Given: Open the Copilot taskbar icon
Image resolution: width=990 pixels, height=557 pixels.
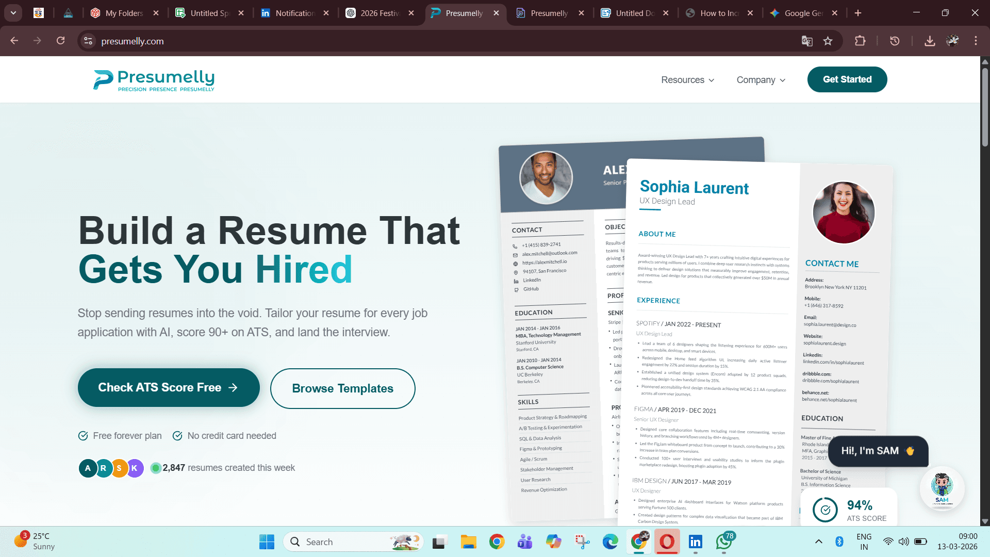Looking at the screenshot, I should 554,542.
